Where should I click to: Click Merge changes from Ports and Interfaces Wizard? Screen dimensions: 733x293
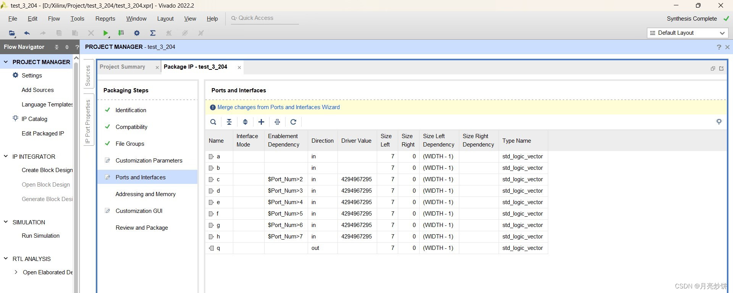pyautogui.click(x=278, y=107)
